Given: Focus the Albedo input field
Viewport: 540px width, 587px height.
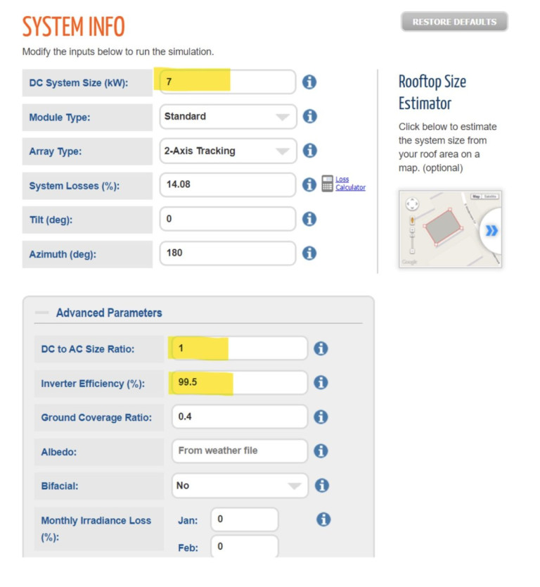Looking at the screenshot, I should [x=239, y=451].
